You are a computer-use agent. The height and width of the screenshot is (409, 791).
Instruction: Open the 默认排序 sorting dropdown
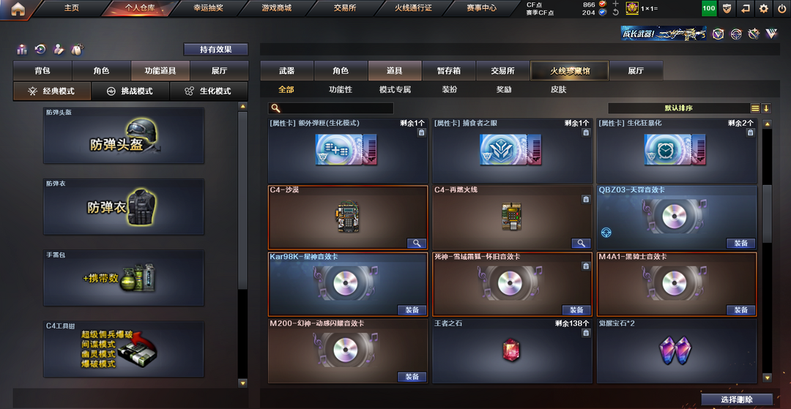[679, 108]
